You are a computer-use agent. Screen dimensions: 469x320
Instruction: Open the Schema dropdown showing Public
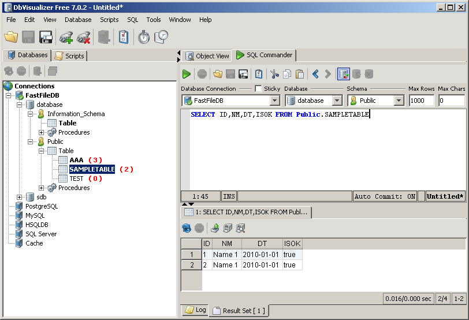(399, 101)
